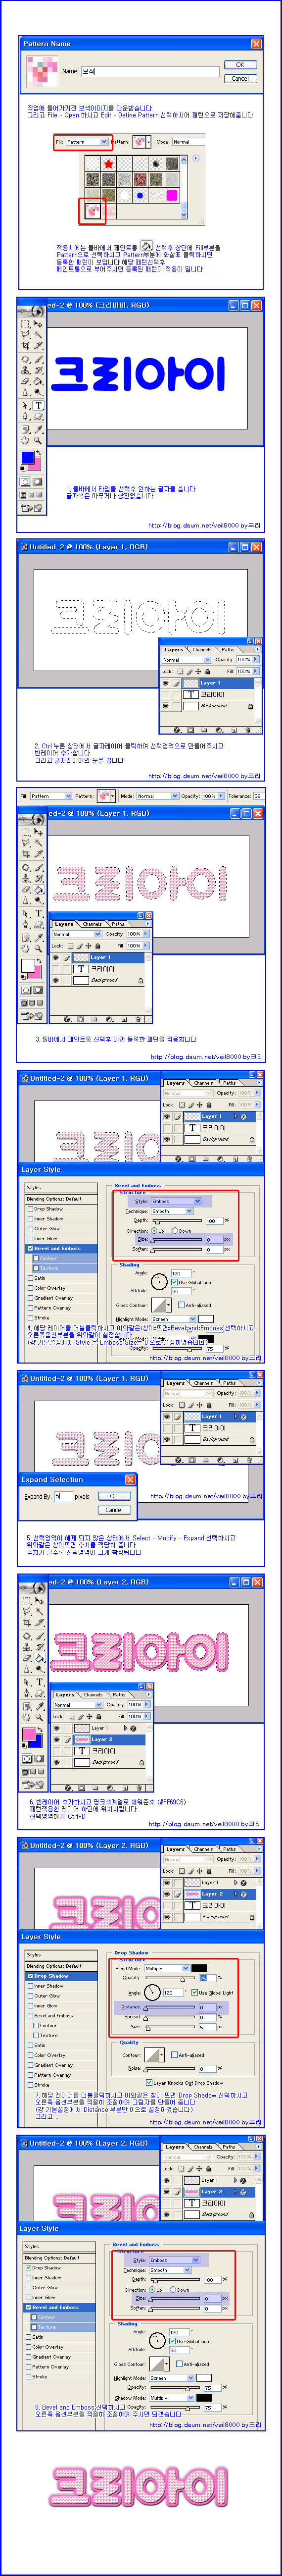Viewport: 282px width, 2576px height.
Task: Open Fill dropdown in options bar with Tolerance
Action: [50, 796]
